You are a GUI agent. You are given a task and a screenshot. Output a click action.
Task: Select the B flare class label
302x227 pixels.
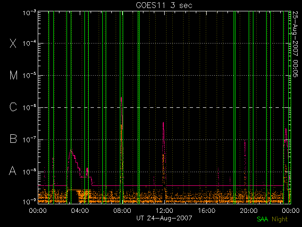13,139
